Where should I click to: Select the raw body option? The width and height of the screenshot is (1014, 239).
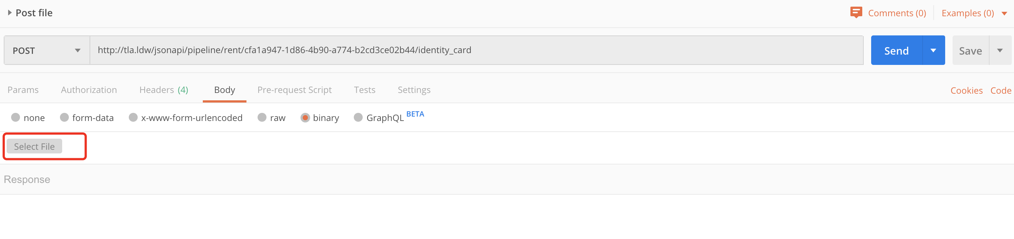[262, 117]
